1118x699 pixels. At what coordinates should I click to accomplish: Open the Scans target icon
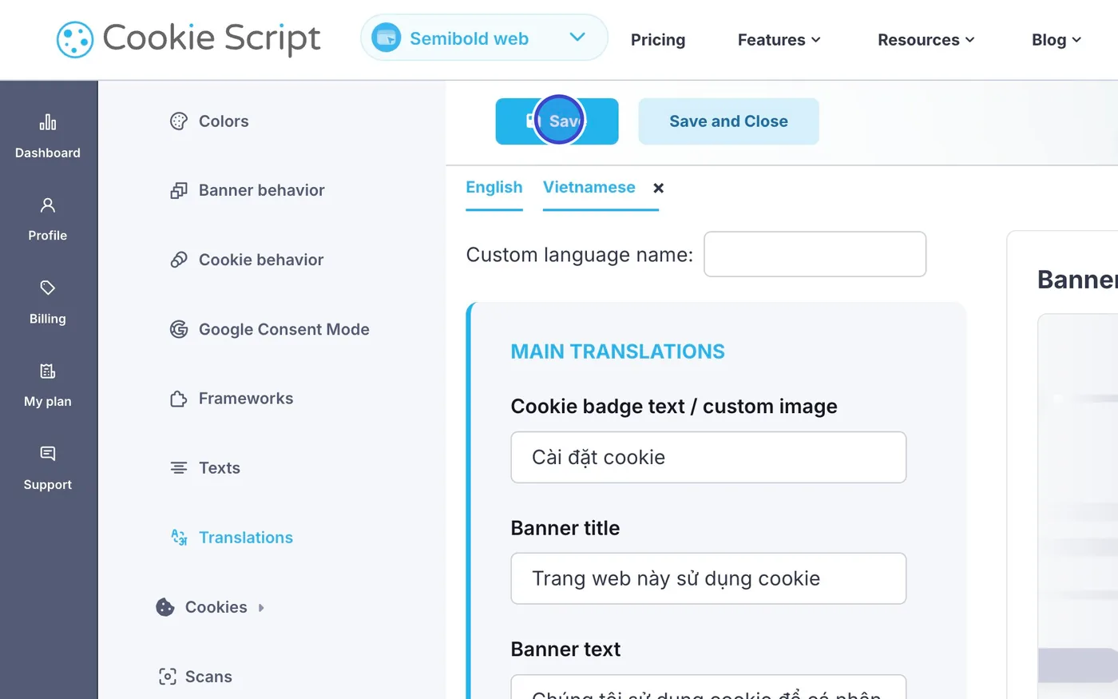(167, 677)
